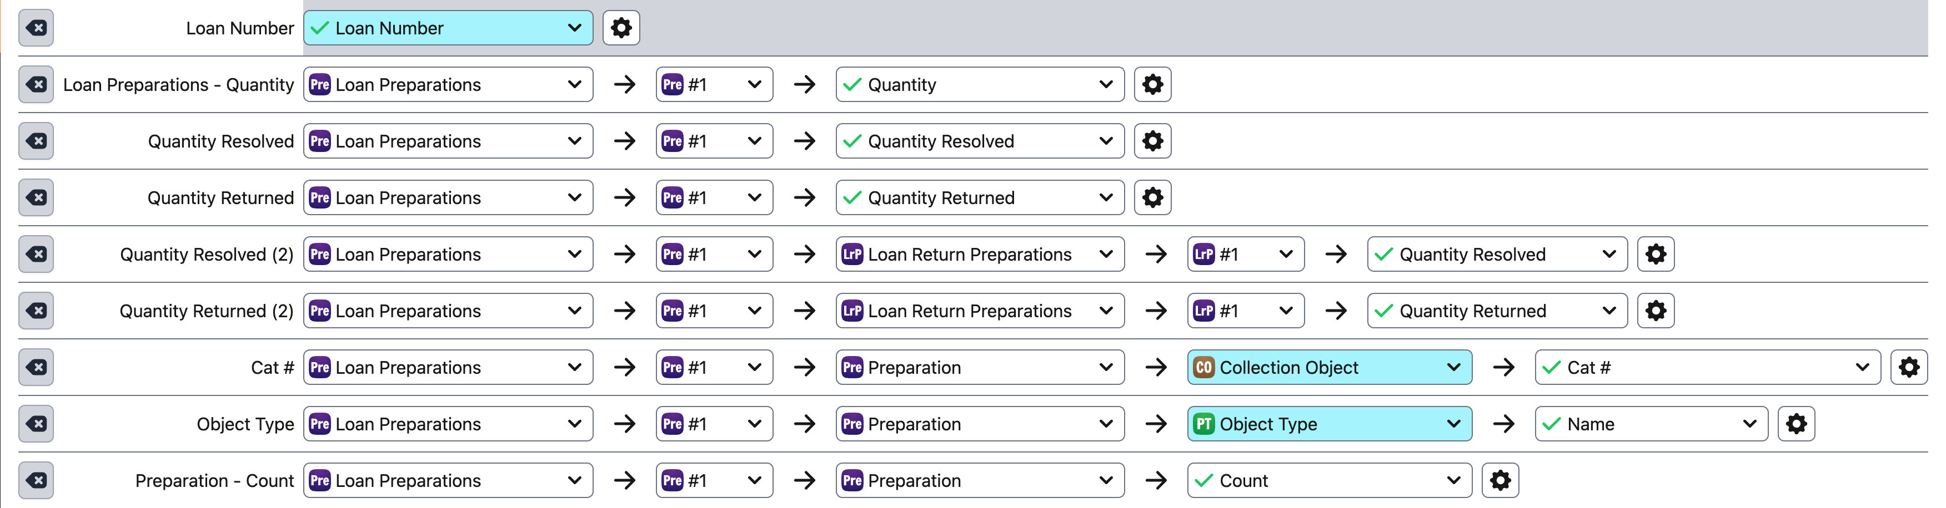
Task: Remove the Cat # mapping line
Action: (36, 368)
